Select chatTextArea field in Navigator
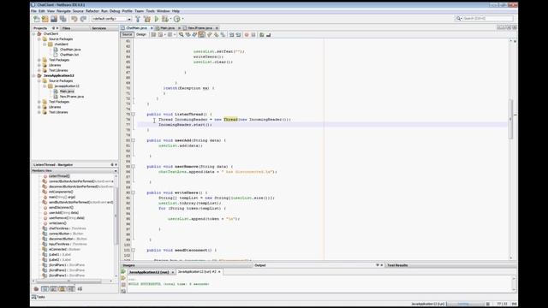Image resolution: width=548 pixels, height=308 pixels. pos(67,228)
